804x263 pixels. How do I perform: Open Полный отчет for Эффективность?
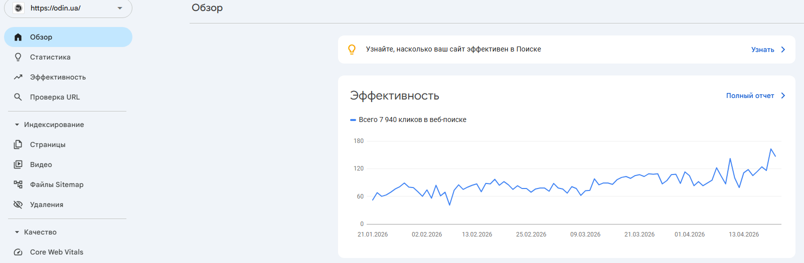click(750, 95)
